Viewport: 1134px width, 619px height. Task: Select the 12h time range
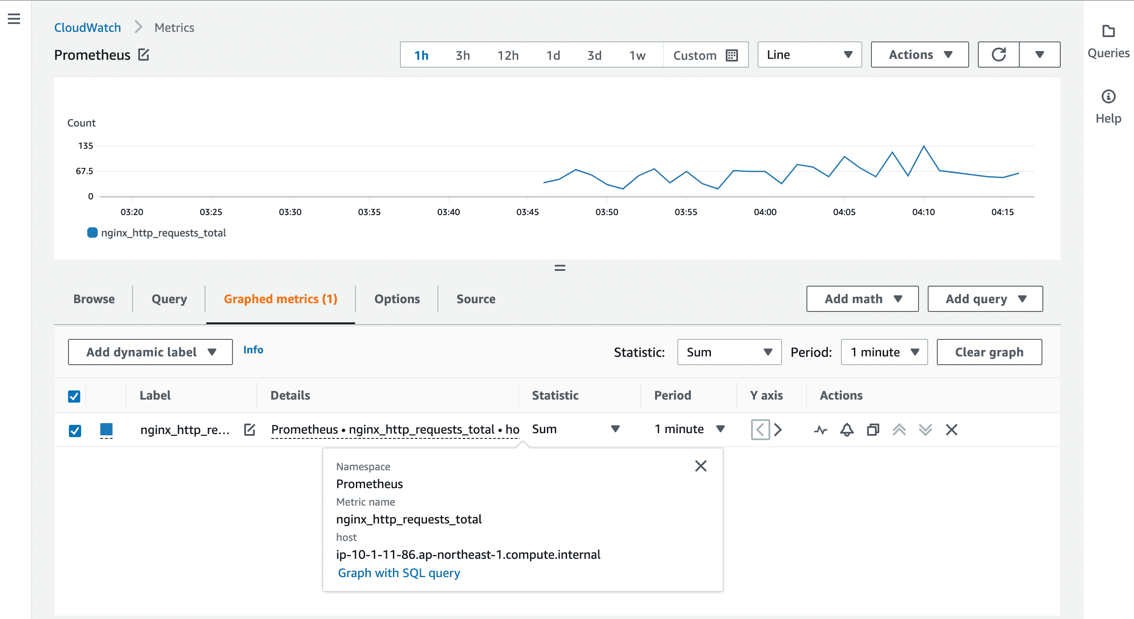point(508,55)
